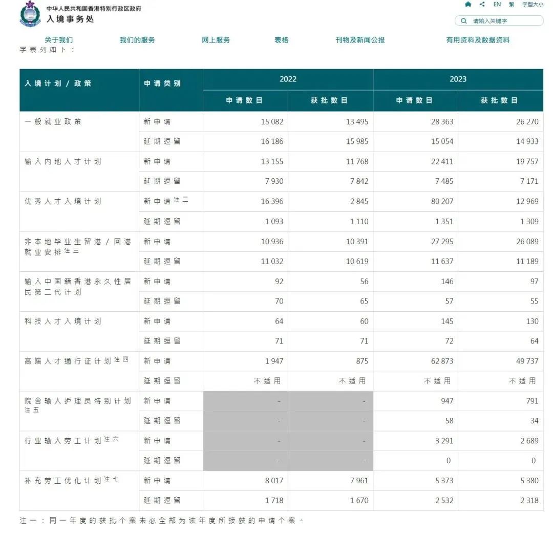Open the 我们的服务 menu

point(137,40)
